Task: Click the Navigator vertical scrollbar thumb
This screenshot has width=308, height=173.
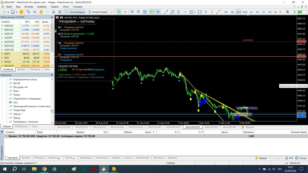Action: 52,111
